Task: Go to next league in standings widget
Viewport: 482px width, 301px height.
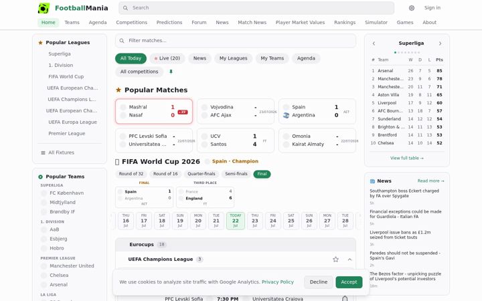Action: [x=440, y=43]
